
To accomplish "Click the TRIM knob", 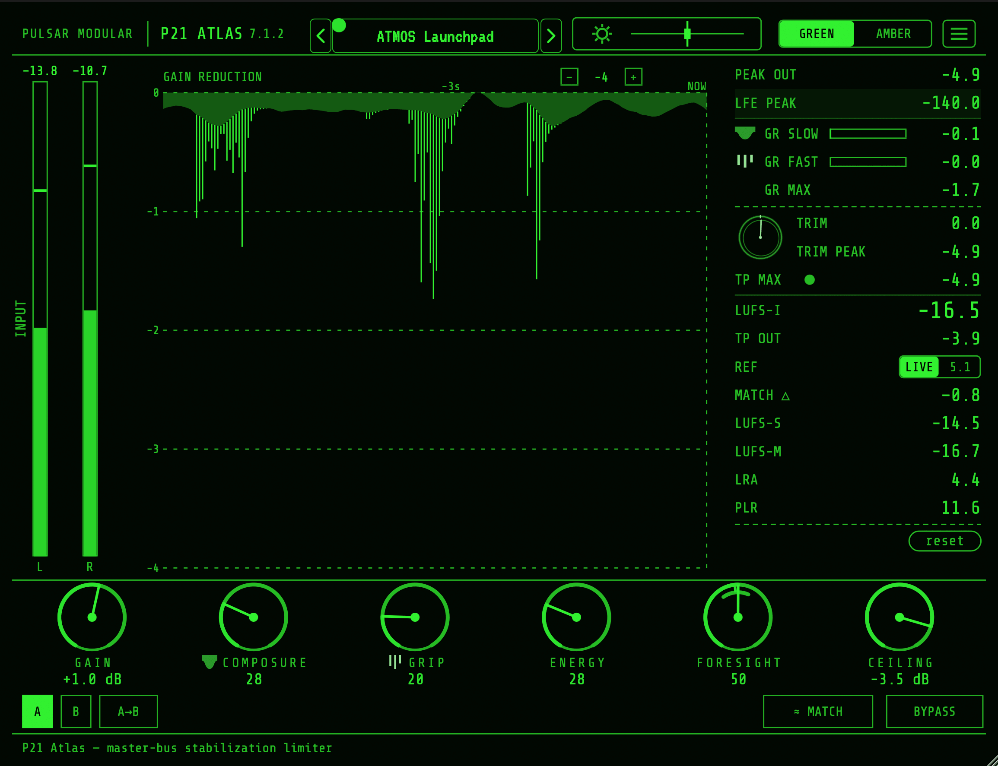I will pyautogui.click(x=760, y=237).
